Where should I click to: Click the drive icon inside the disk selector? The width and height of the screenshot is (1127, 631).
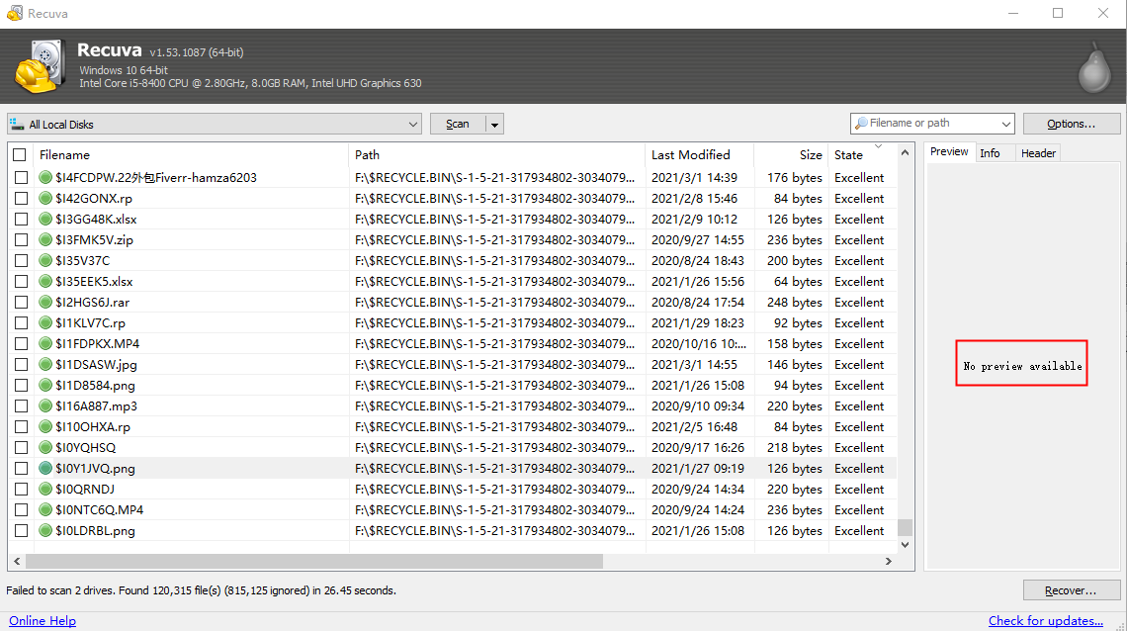point(17,123)
